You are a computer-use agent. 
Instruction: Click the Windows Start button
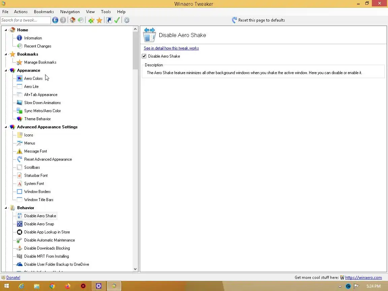pos(7,286)
